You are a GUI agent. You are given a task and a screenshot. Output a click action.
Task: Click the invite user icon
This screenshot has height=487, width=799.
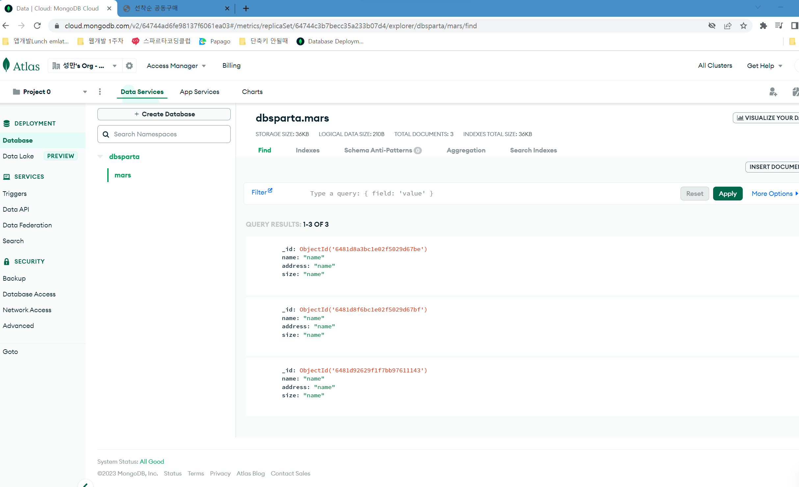(x=773, y=92)
